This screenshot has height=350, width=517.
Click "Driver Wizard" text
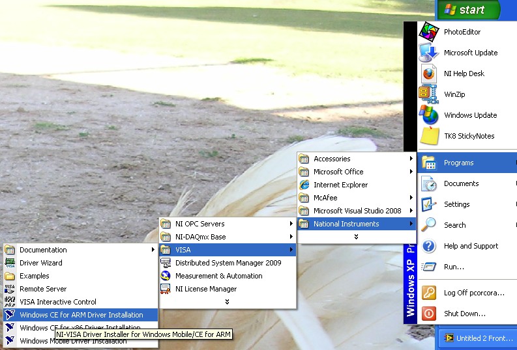[x=41, y=263]
